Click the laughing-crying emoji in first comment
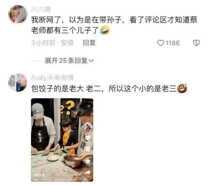The width and height of the screenshot is (212, 185). tap(105, 30)
